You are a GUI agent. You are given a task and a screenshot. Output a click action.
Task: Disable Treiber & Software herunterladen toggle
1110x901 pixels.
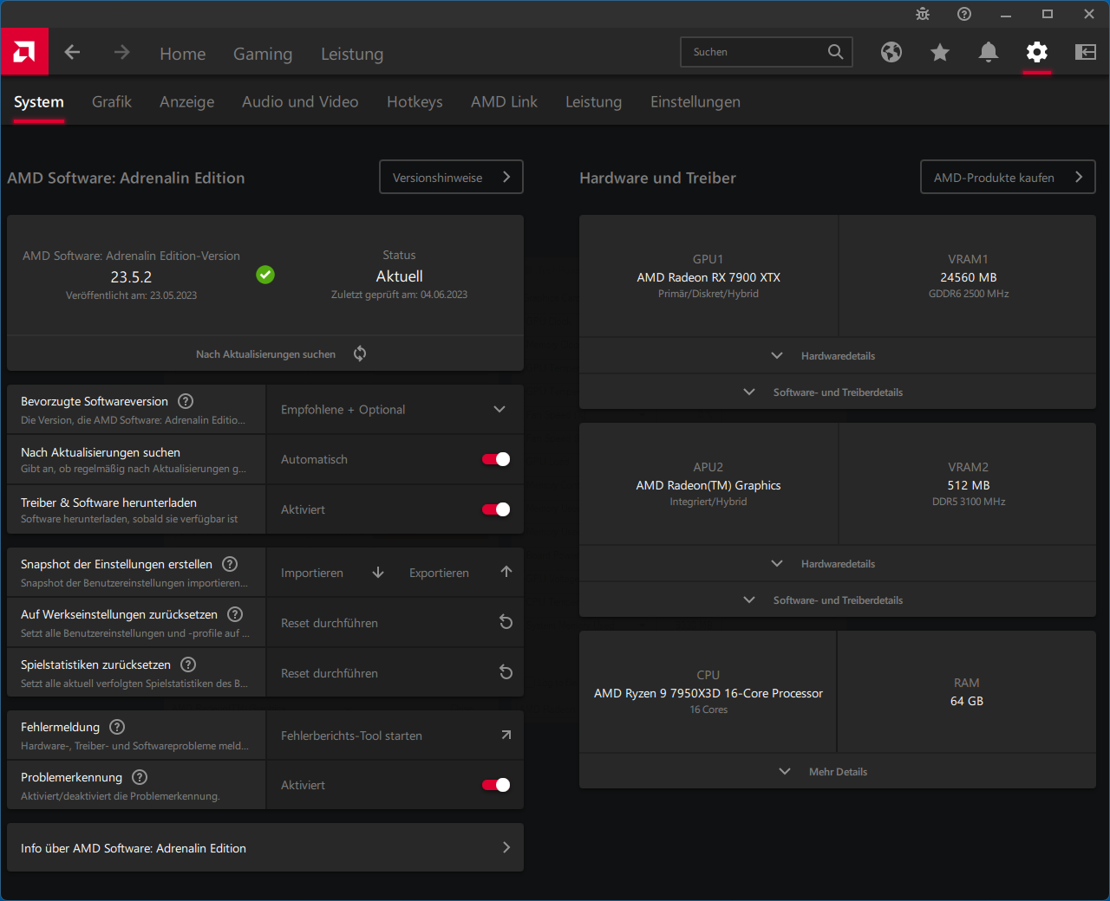[496, 509]
